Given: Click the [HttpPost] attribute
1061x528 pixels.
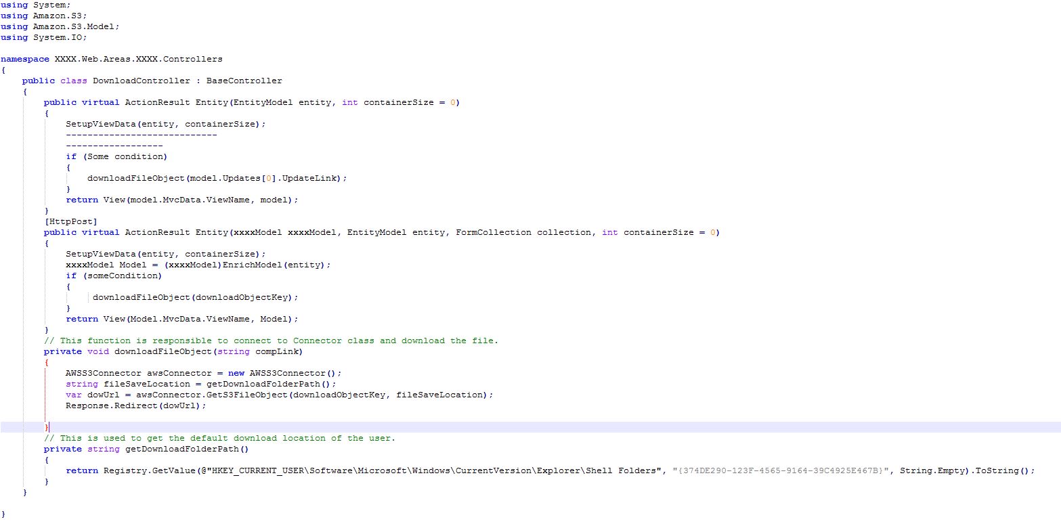Looking at the screenshot, I should tap(70, 221).
